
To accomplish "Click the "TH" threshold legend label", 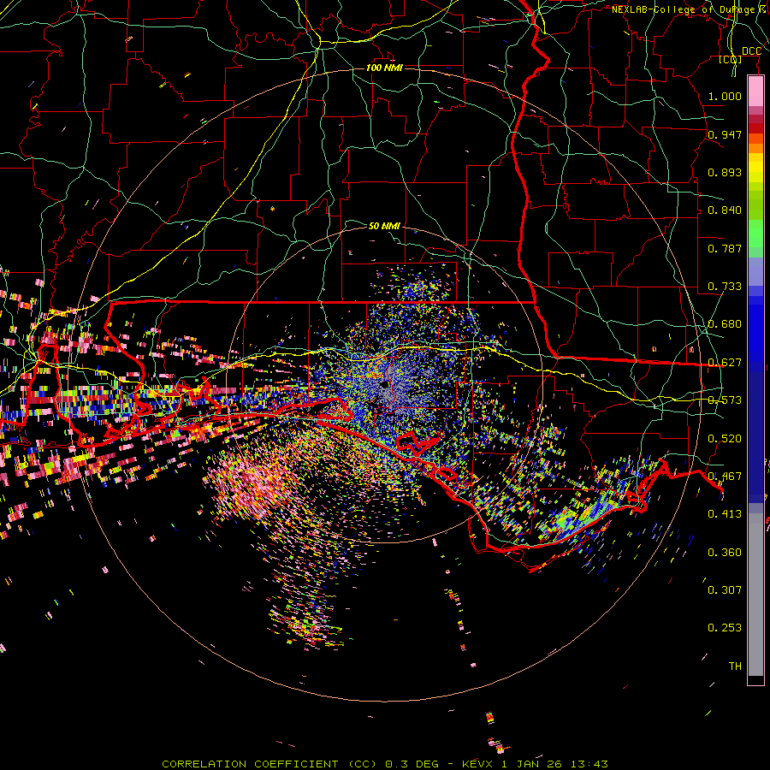I will [735, 666].
